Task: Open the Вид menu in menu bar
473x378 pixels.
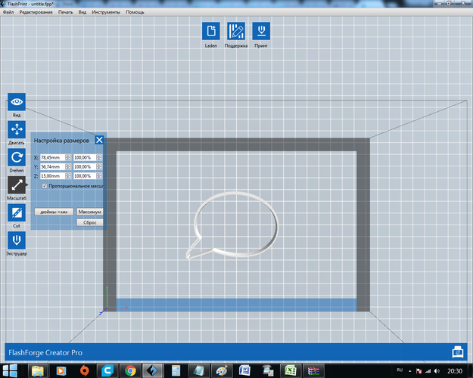Action: 82,12
